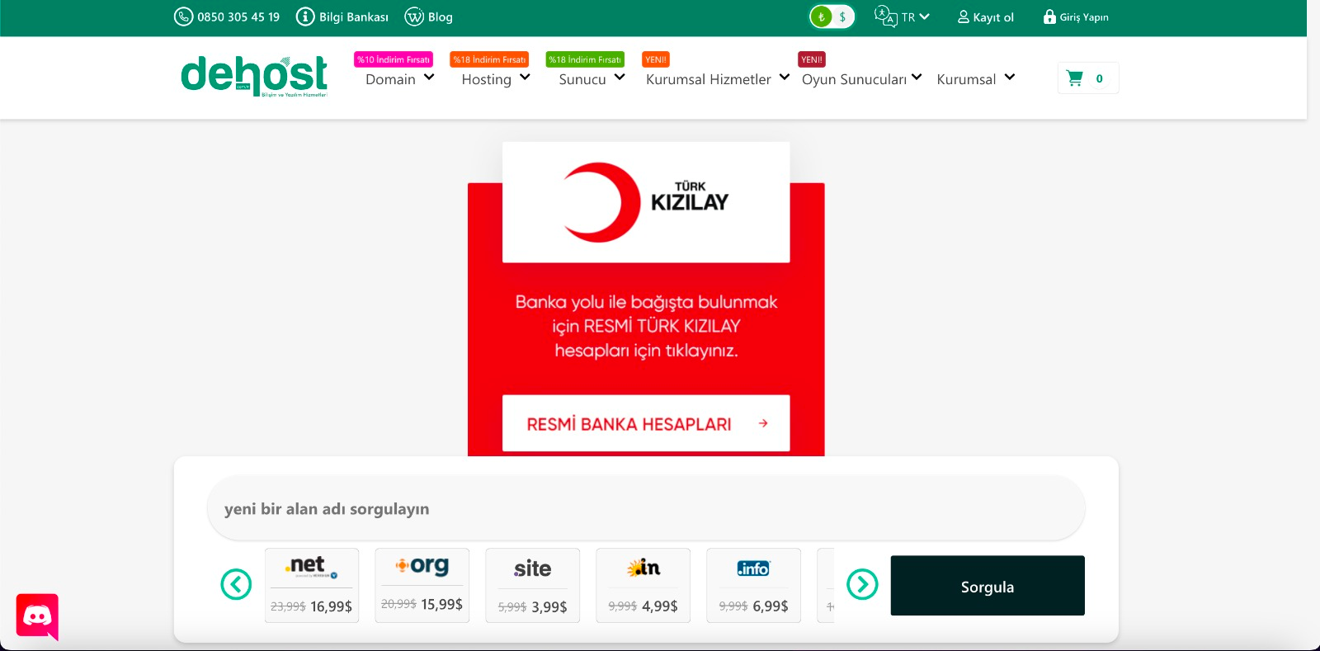Click the Sorgula search button

988,586
